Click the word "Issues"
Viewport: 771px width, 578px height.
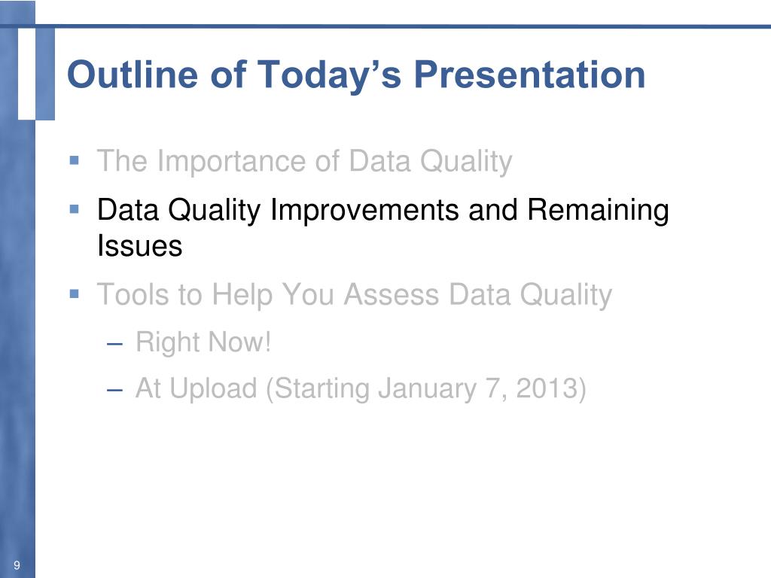139,246
